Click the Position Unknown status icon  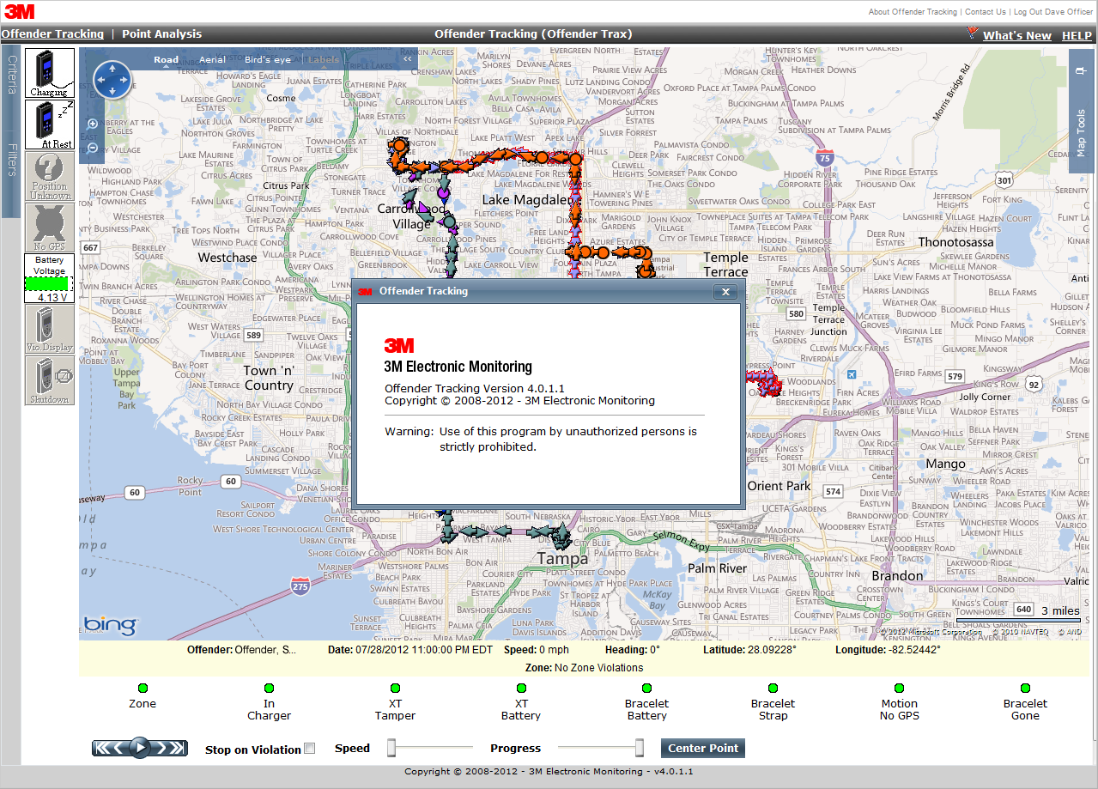49,177
